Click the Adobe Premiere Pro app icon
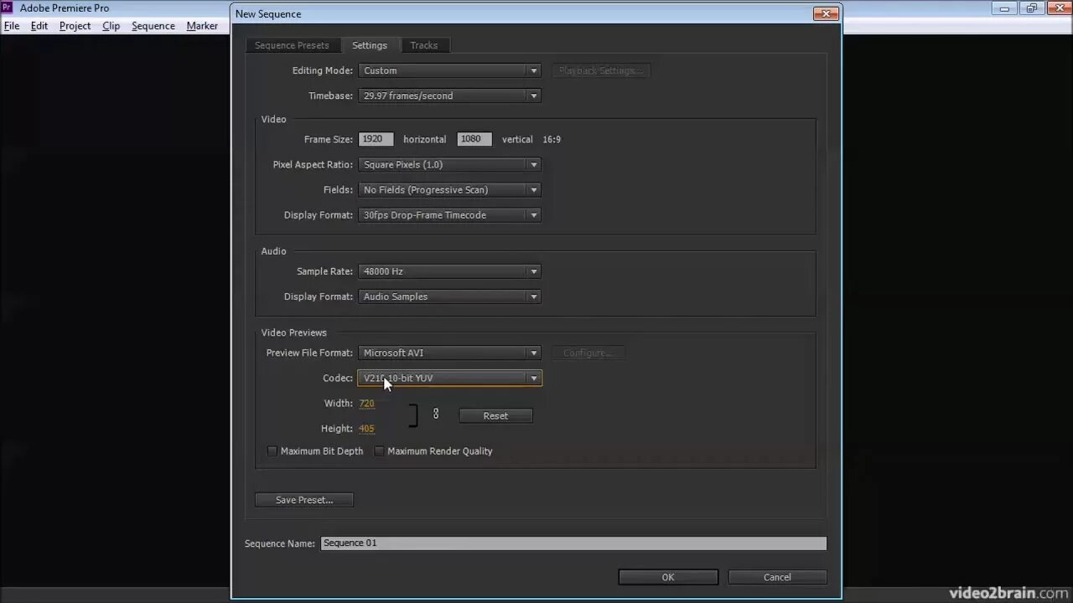This screenshot has height=603, width=1073. tap(8, 8)
